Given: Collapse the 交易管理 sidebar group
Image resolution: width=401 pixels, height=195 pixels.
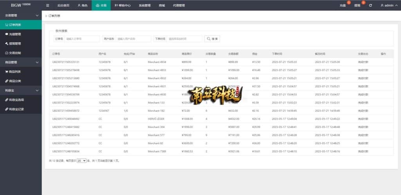Looking at the screenshot, I should (x=21, y=16).
